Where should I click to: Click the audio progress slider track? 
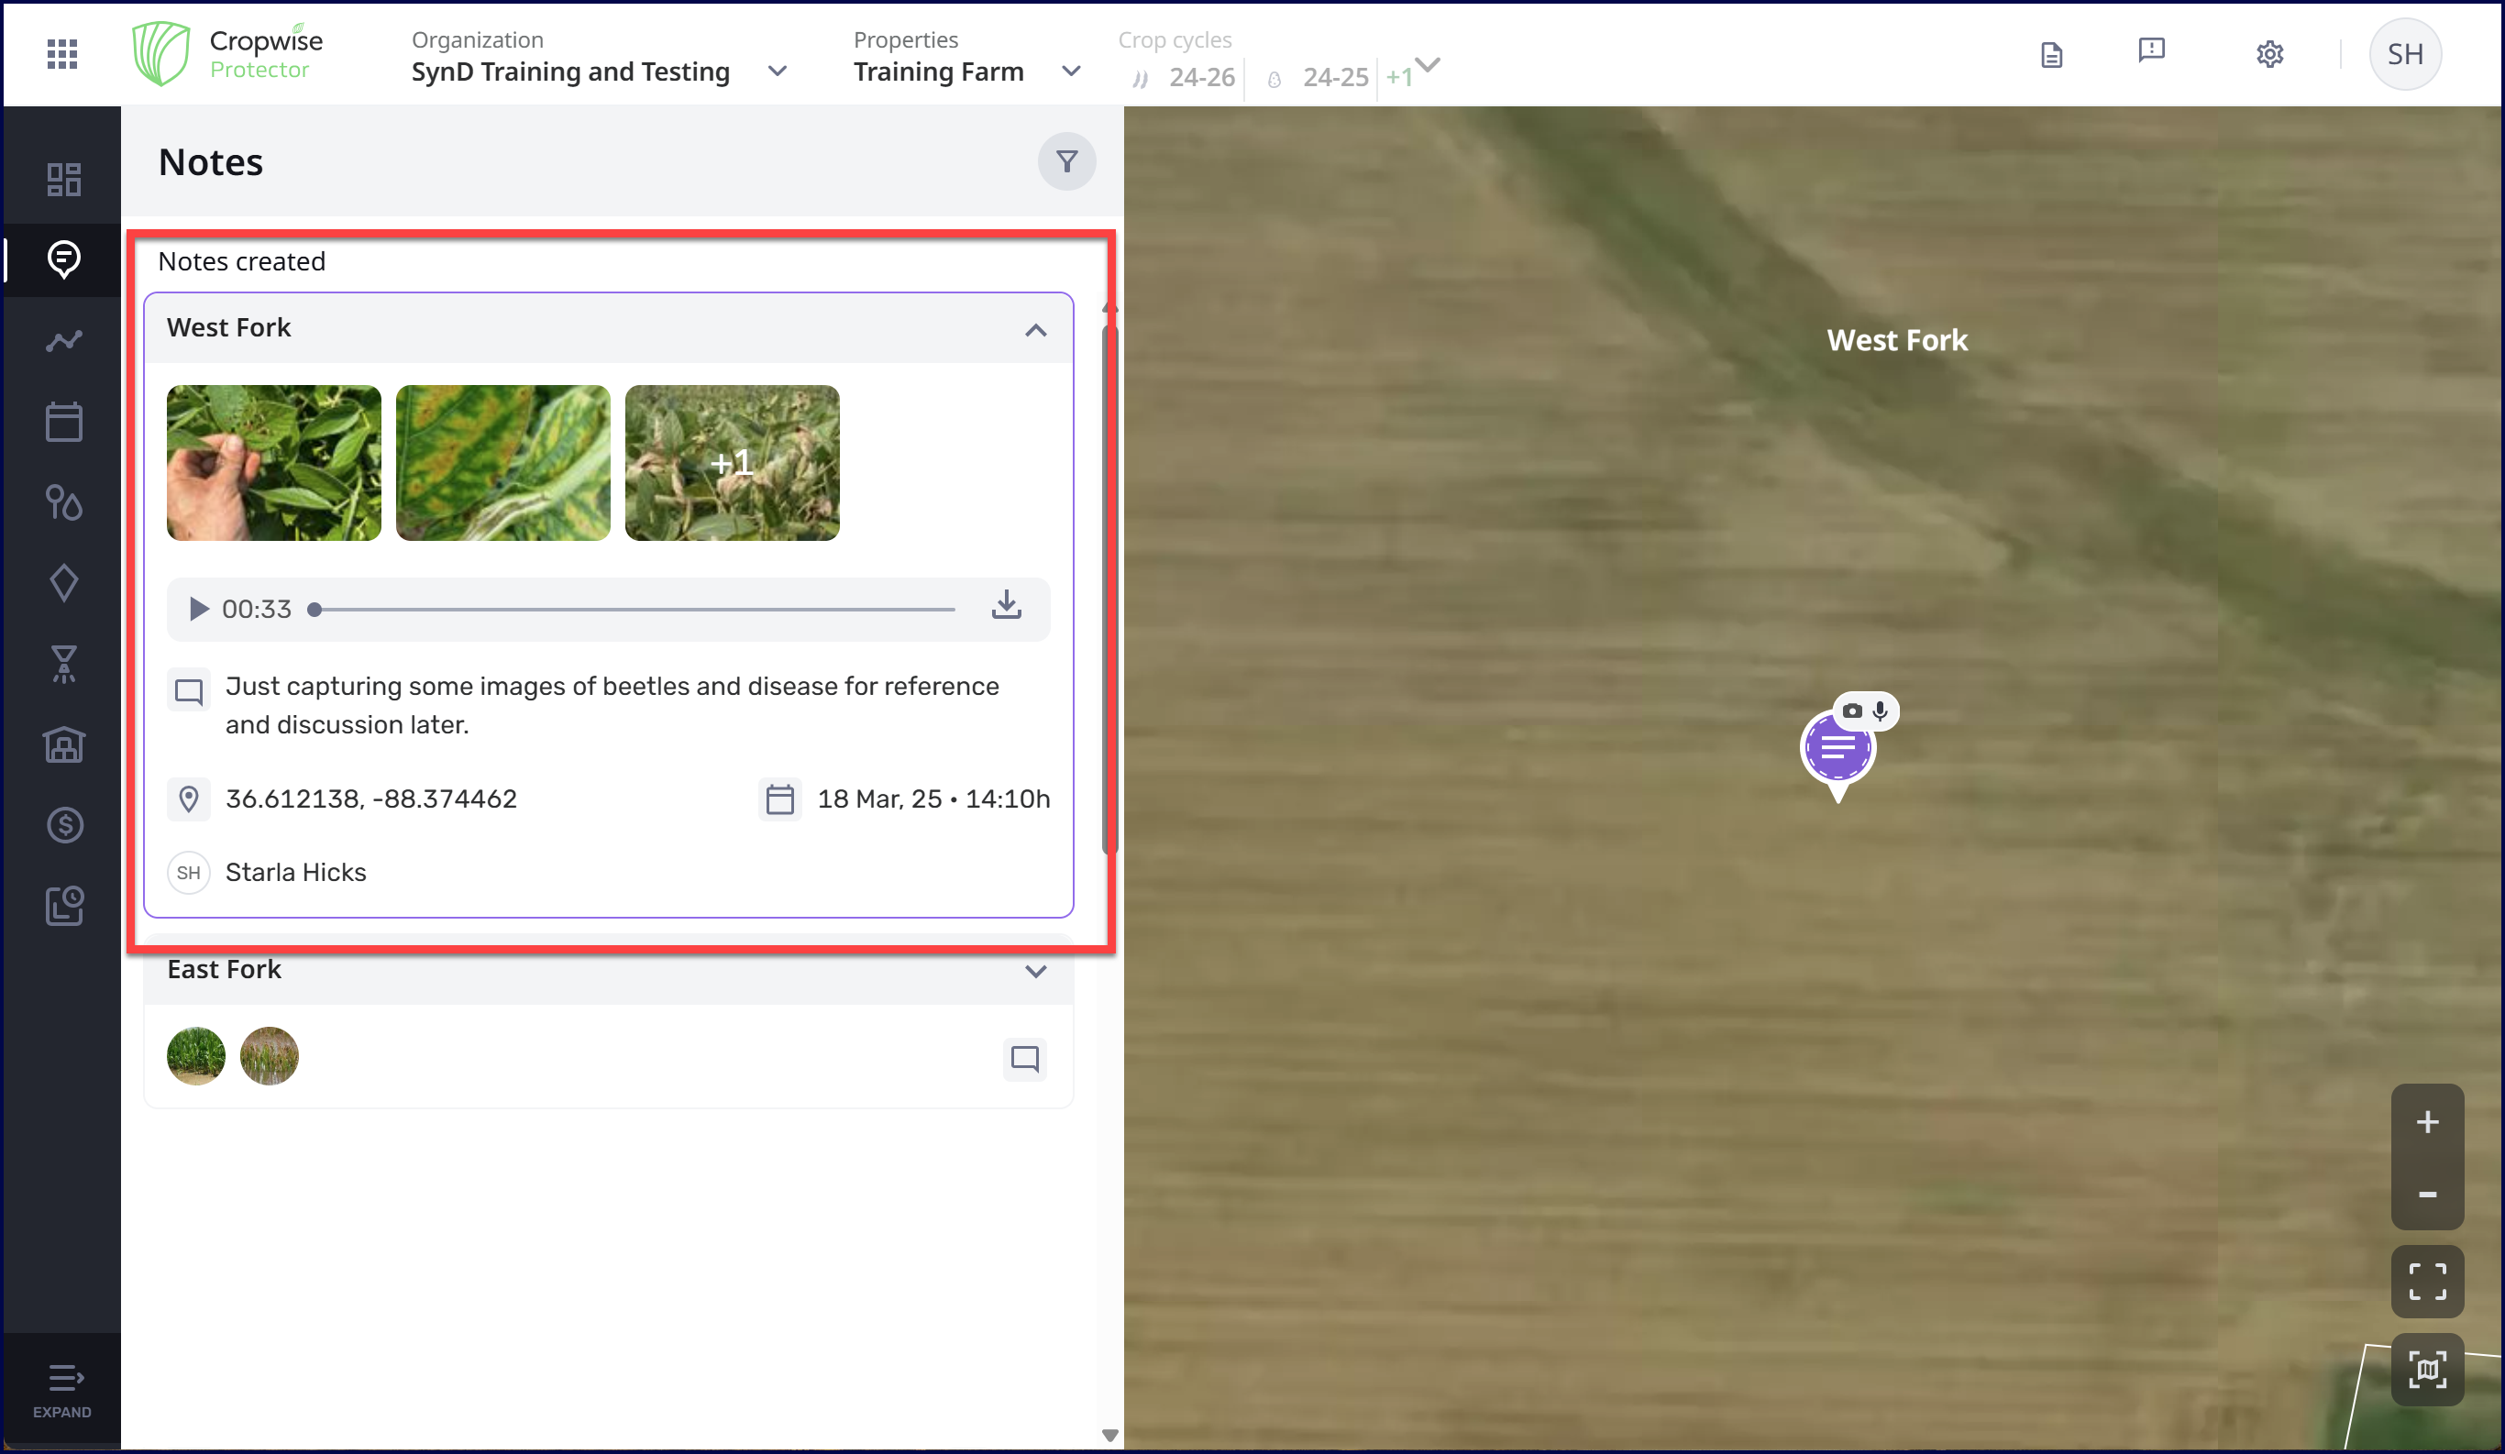635,610
